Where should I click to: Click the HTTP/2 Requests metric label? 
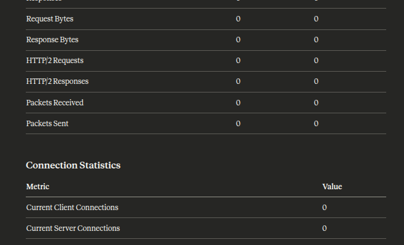tap(55, 61)
